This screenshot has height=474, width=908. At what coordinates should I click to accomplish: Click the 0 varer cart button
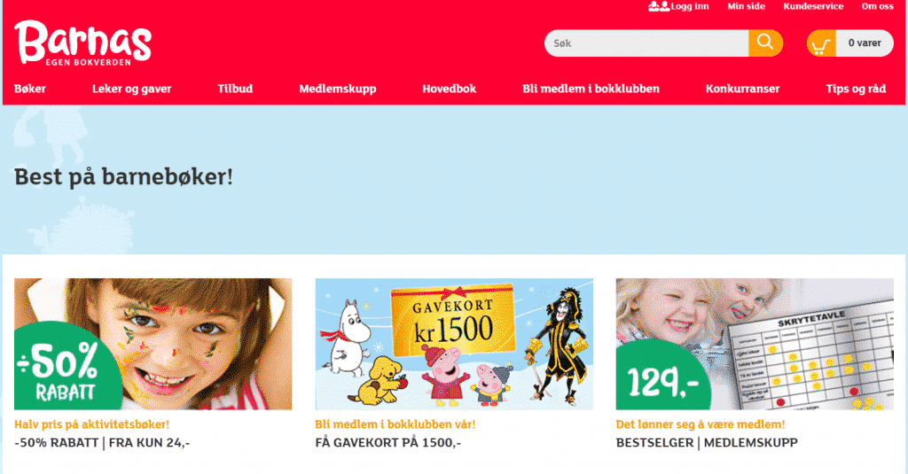coord(865,43)
